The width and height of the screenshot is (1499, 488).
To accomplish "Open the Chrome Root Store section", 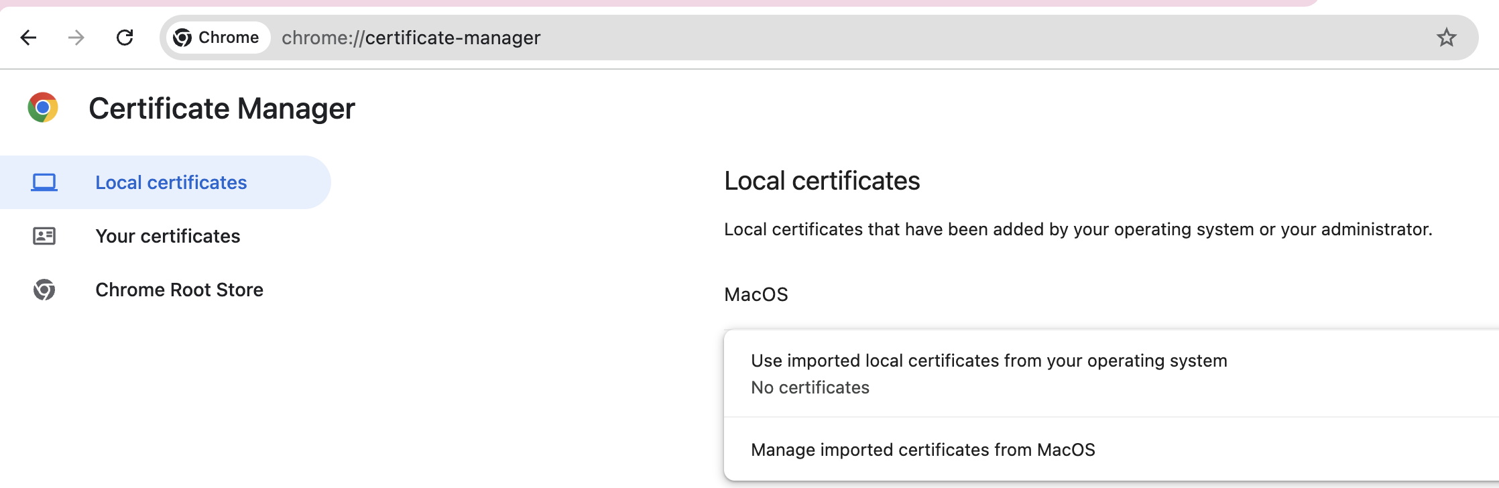I will 179,290.
